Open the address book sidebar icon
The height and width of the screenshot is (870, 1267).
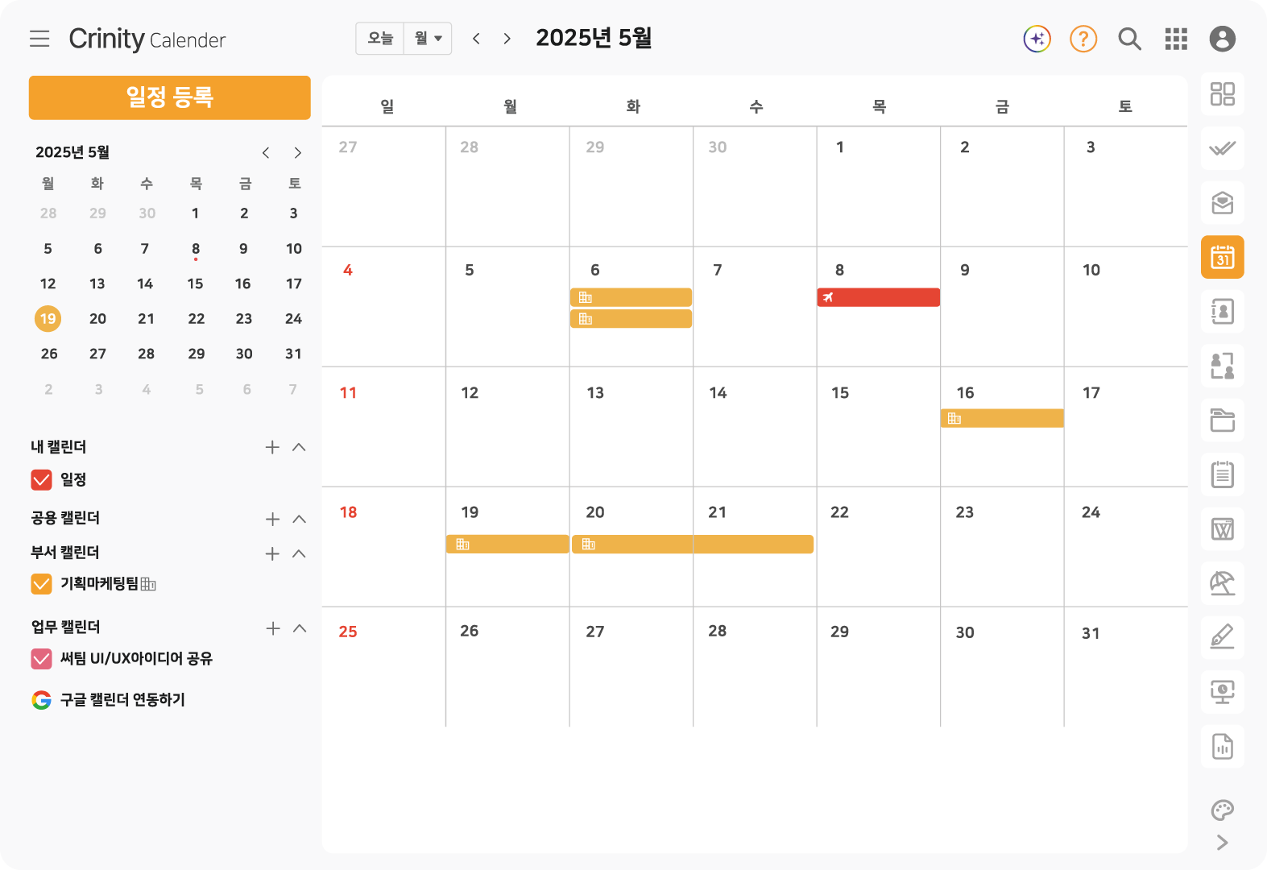[x=1222, y=312]
